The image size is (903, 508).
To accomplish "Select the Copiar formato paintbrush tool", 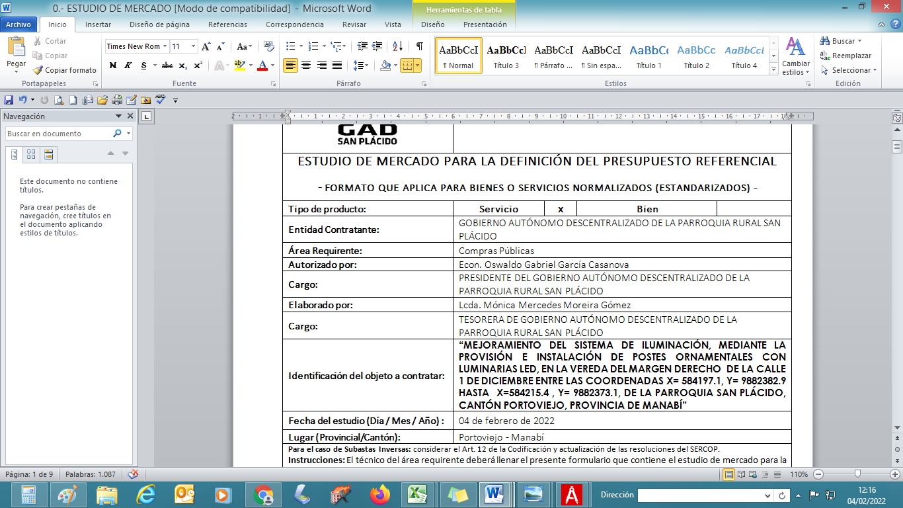I will tap(64, 70).
